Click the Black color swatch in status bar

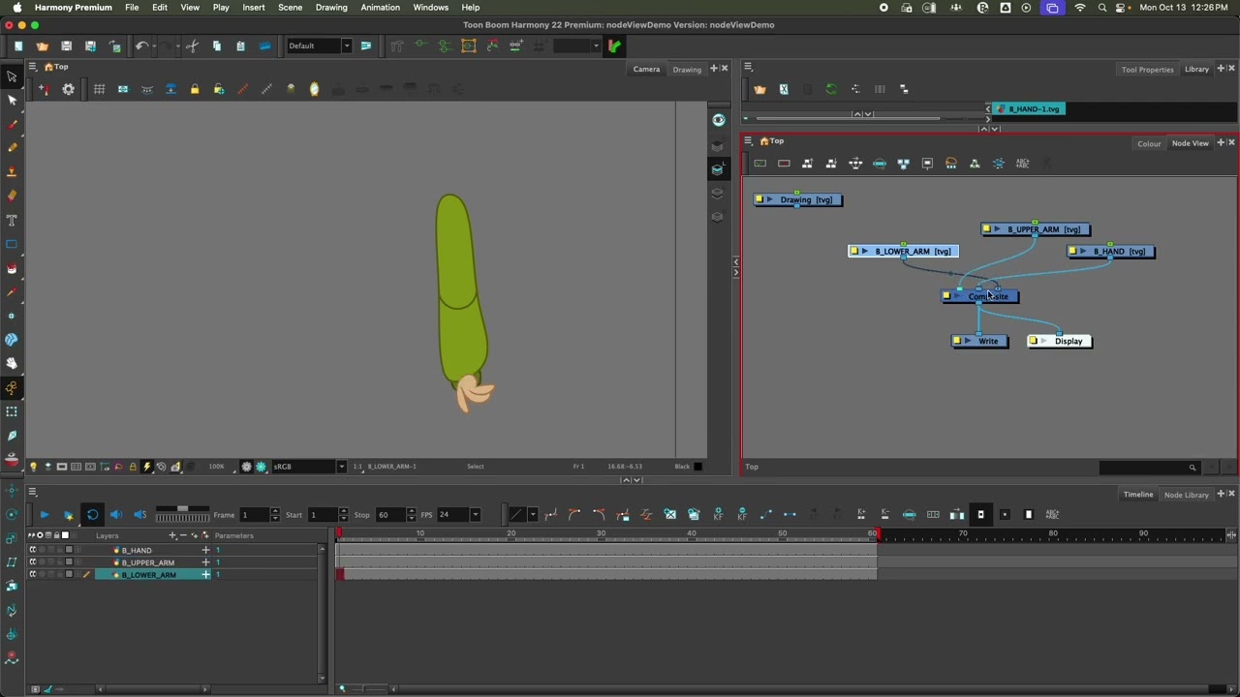[697, 467]
